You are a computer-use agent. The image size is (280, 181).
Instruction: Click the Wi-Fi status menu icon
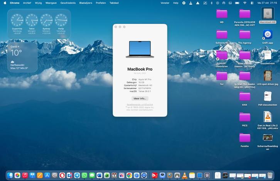(245, 3)
